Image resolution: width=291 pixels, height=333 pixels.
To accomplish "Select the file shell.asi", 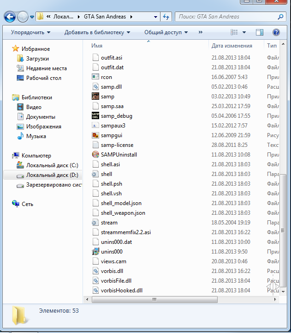I will 110,164.
